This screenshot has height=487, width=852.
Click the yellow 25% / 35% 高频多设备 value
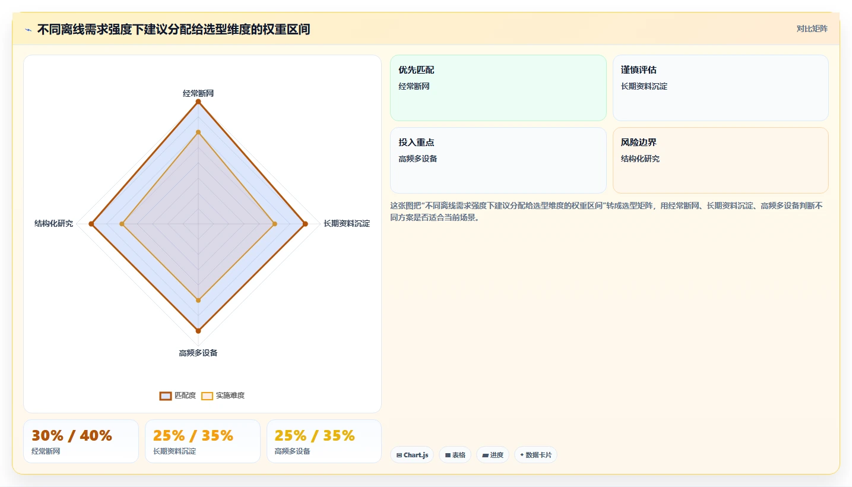[x=315, y=436]
